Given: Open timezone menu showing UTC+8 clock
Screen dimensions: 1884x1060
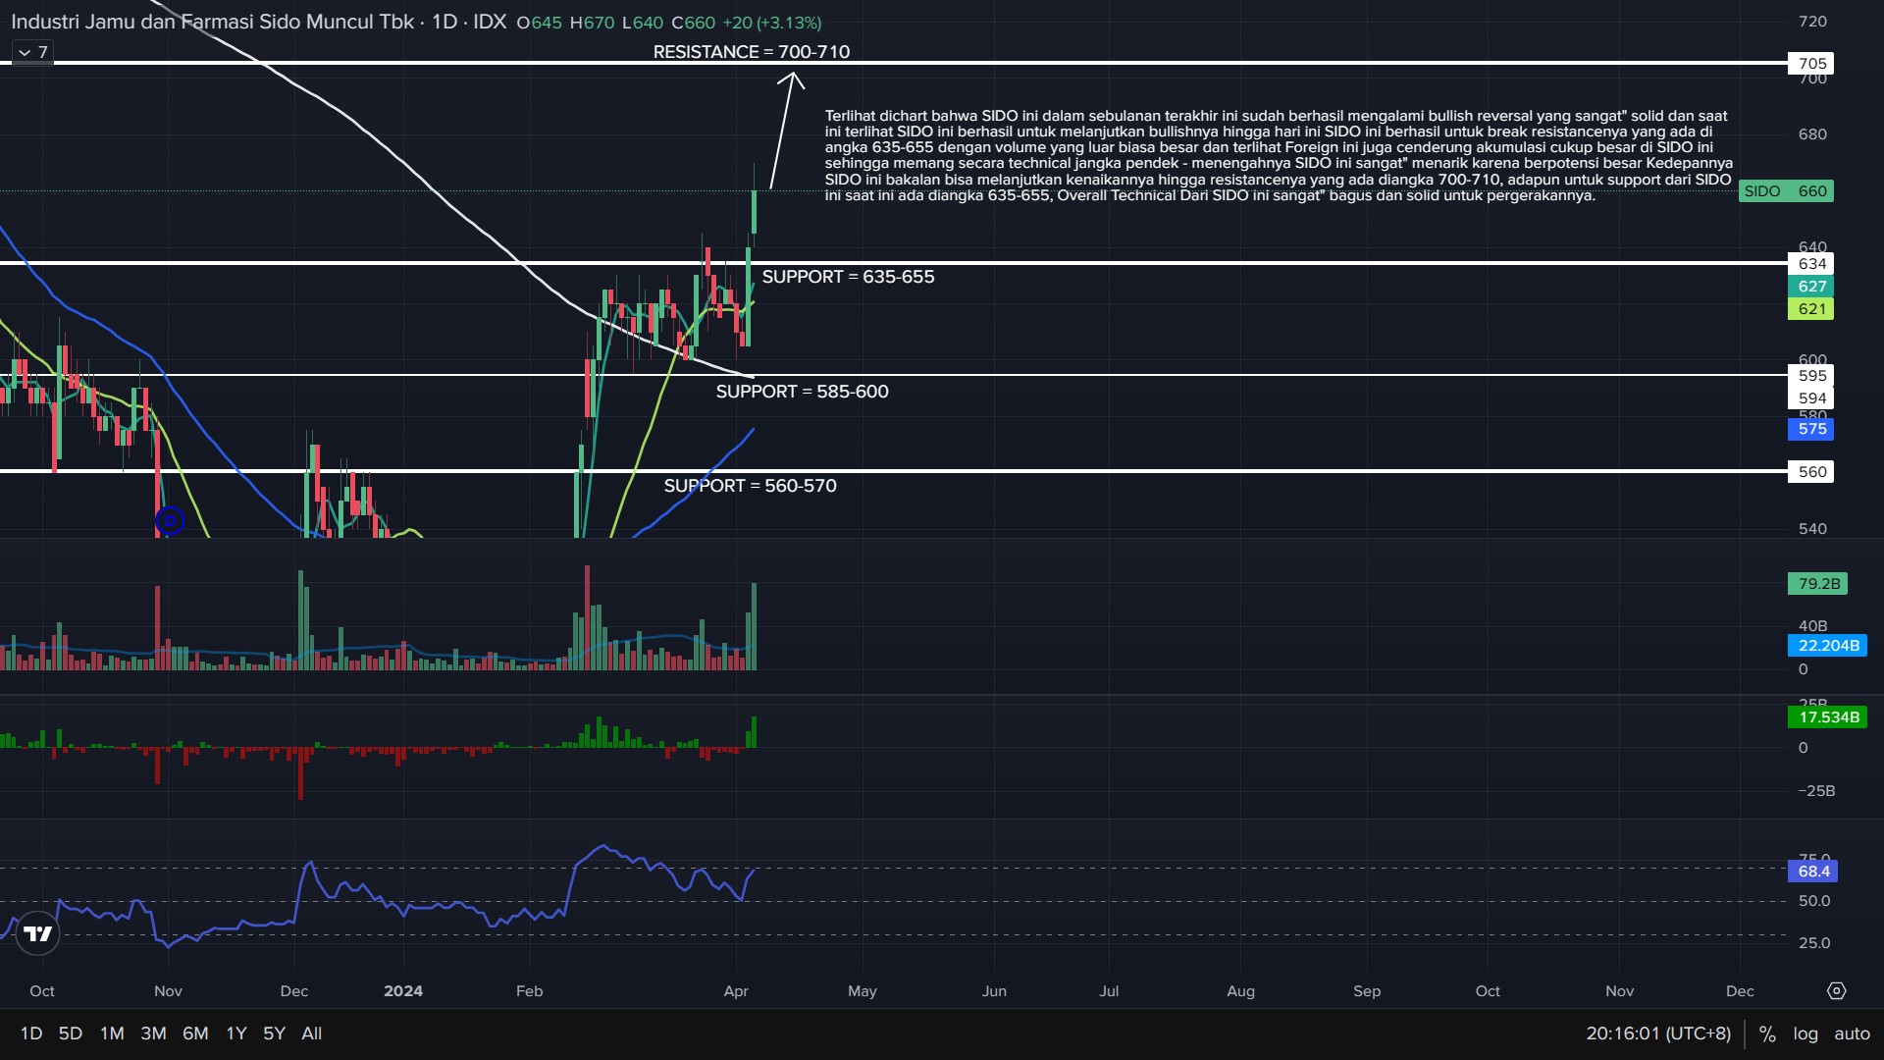Looking at the screenshot, I should pyautogui.click(x=1658, y=1033).
